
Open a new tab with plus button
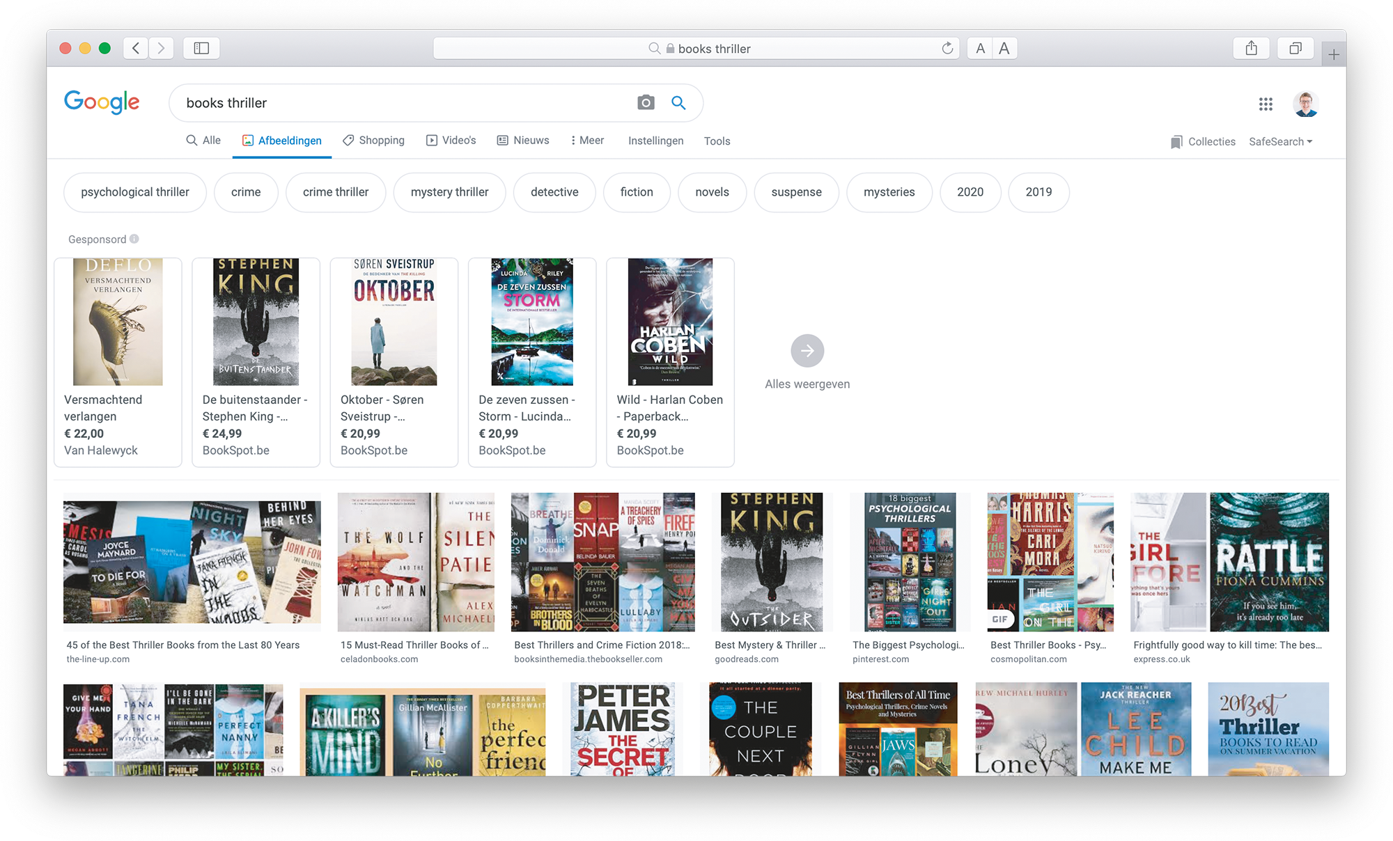[x=1333, y=54]
